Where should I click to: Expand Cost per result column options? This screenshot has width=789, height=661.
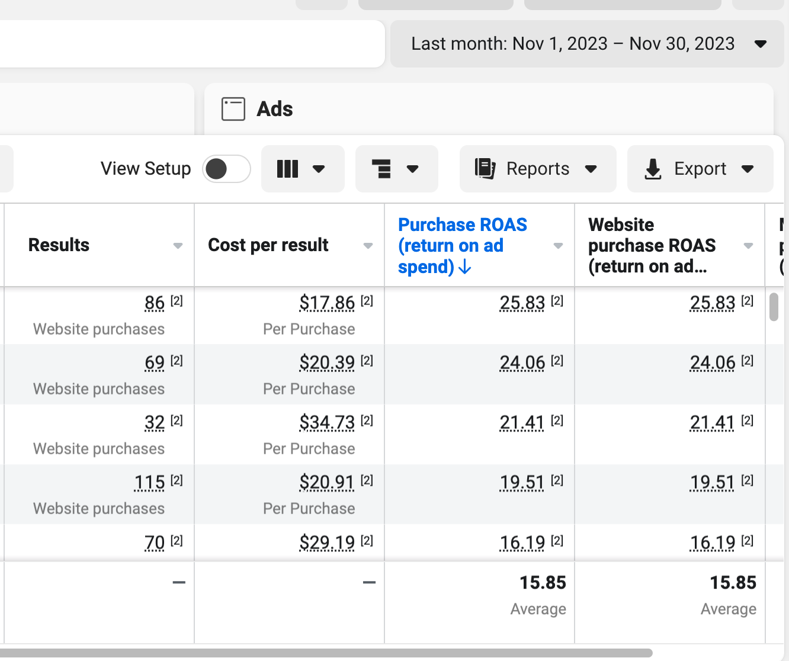368,246
